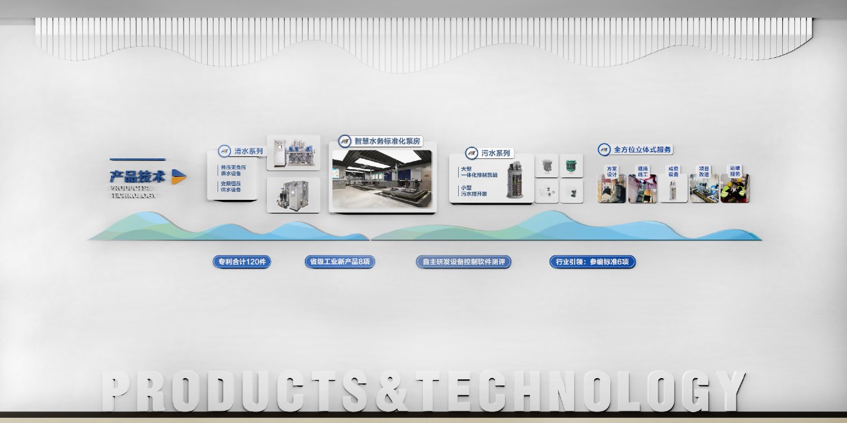The width and height of the screenshot is (847, 423).
Task: Open the upper clean water equipment photo
Action: (x=293, y=153)
